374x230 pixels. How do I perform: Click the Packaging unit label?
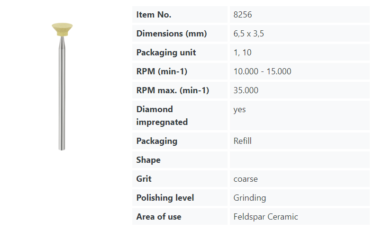[166, 53]
